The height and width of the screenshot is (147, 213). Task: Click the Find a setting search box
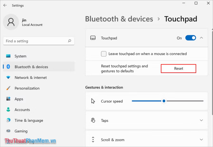39,41
